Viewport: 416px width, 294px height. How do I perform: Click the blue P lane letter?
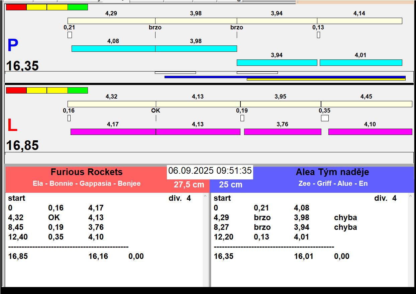13,46
